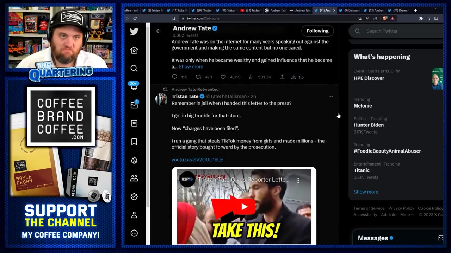Retweet the tweet with 479 retweets
The width and height of the screenshot is (451, 253).
(x=198, y=77)
